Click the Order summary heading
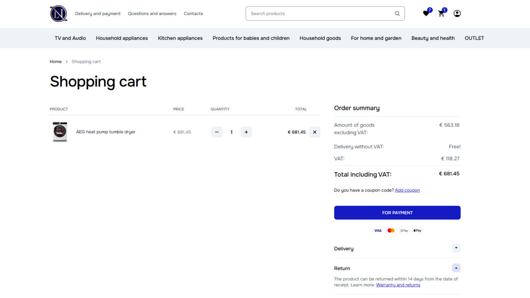The image size is (530, 298). tap(357, 108)
